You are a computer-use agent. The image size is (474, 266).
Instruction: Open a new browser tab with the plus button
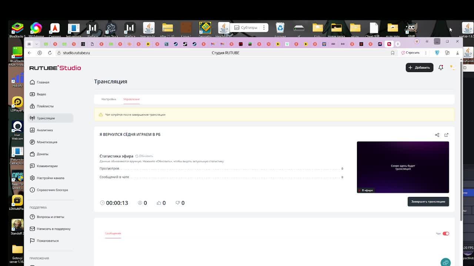pos(398,44)
